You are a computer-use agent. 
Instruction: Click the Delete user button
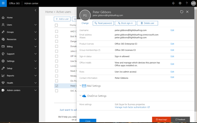click(x=147, y=23)
